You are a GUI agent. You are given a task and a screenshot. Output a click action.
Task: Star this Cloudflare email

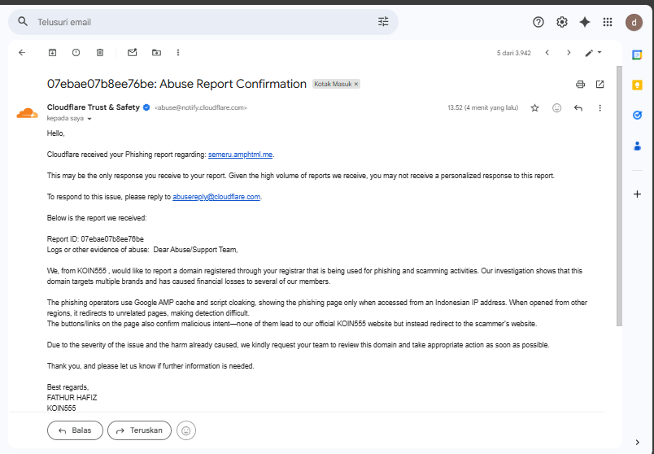[534, 108]
